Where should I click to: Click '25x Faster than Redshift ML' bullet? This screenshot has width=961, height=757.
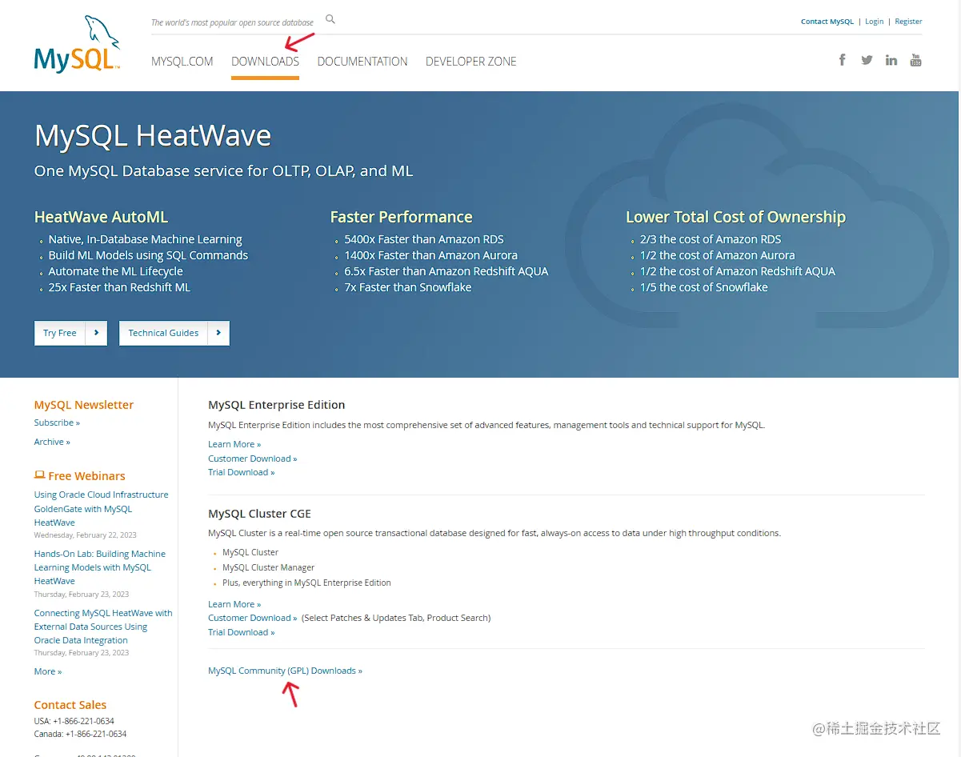coord(119,287)
